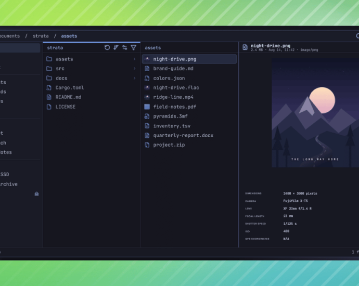Image resolution: width=359 pixels, height=286 pixels.
Task: Open view settings sliders icon
Action: (x=124, y=48)
